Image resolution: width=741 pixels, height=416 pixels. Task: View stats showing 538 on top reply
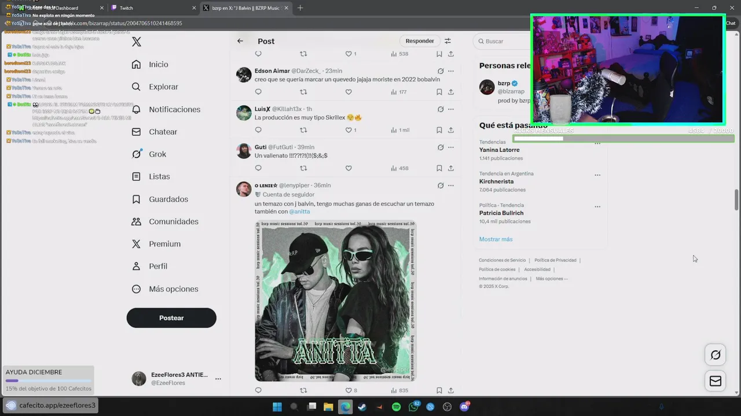click(399, 54)
